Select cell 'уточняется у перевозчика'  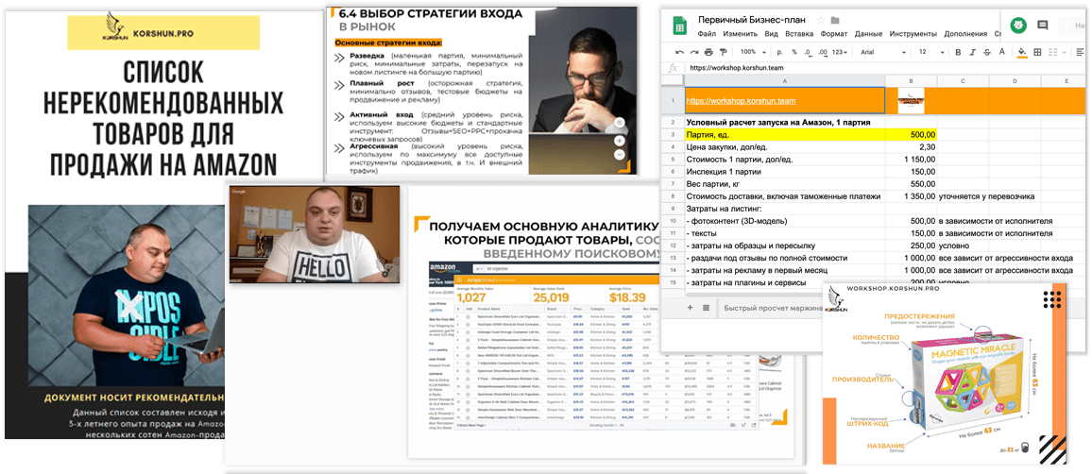(986, 196)
